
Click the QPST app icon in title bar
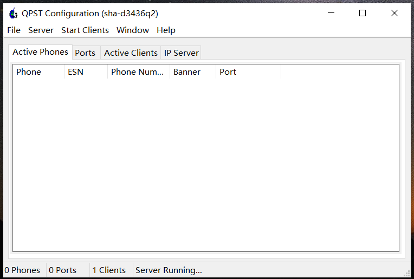tap(13, 13)
